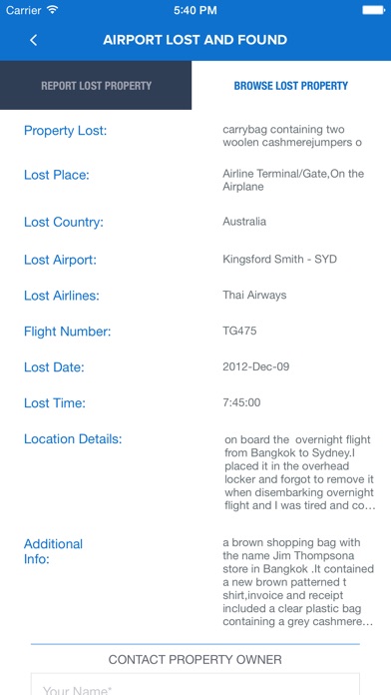Tap the truncated Location Details text
391x695 pixels.
(x=300, y=473)
